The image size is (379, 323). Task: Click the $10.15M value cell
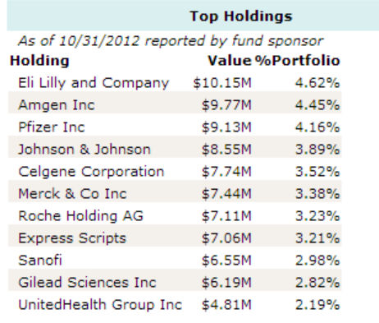click(222, 83)
